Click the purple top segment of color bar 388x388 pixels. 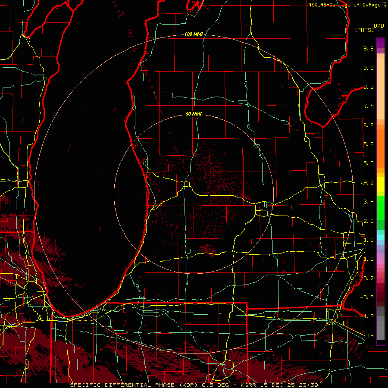pyautogui.click(x=381, y=43)
